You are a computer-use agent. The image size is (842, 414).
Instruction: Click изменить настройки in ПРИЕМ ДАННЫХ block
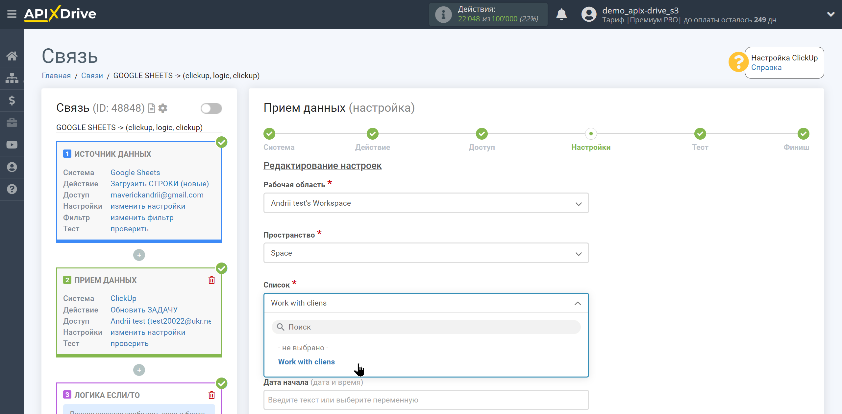(x=148, y=332)
